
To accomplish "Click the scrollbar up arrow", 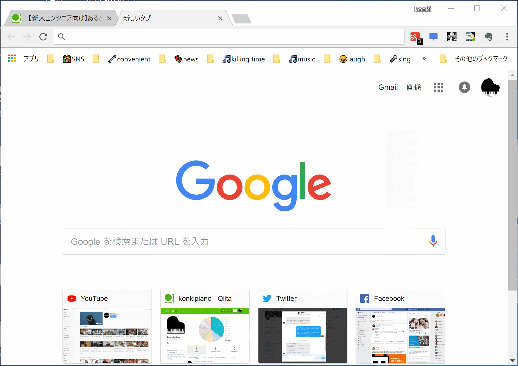I will tap(512, 75).
